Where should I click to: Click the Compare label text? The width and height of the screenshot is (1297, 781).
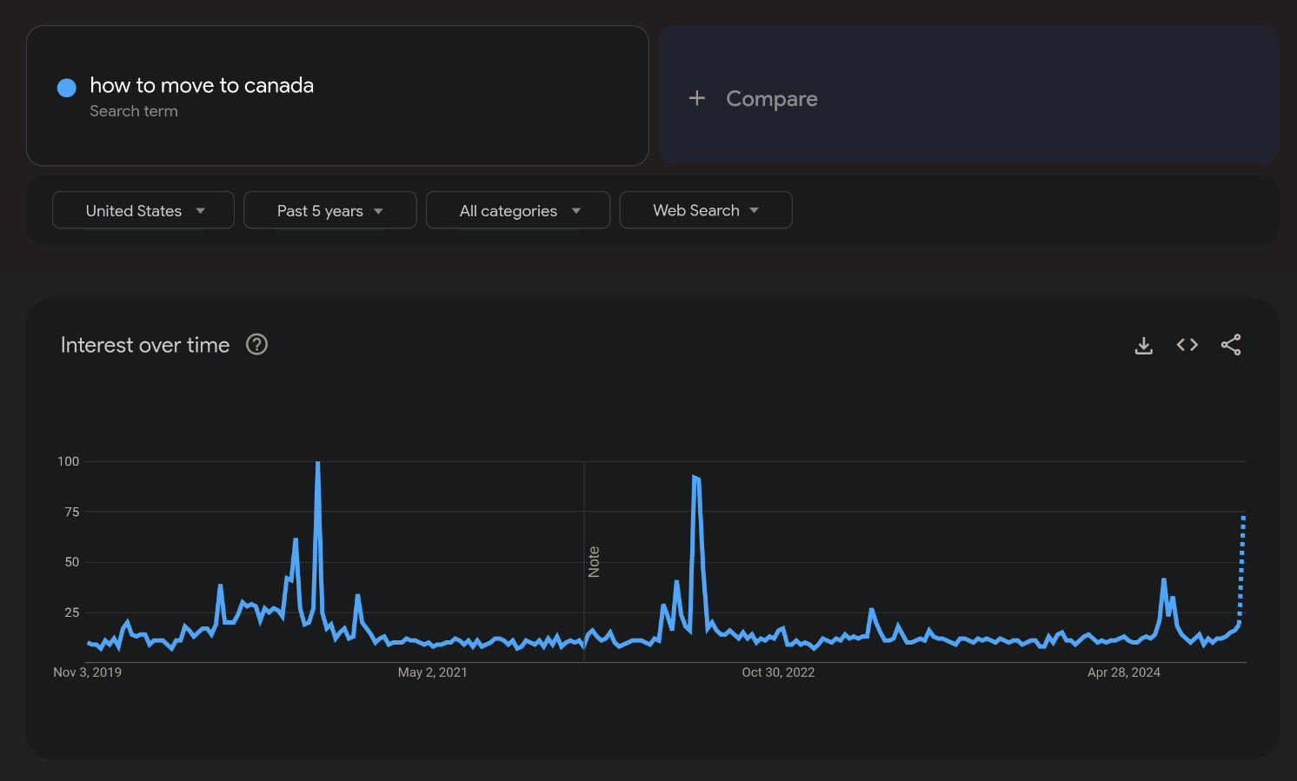(772, 99)
